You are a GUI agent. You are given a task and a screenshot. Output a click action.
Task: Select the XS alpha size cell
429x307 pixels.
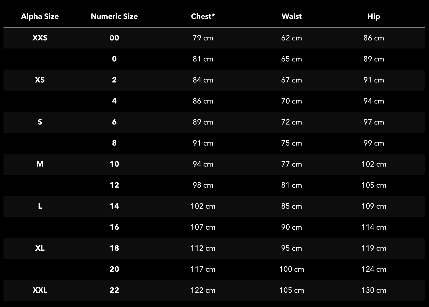point(40,80)
